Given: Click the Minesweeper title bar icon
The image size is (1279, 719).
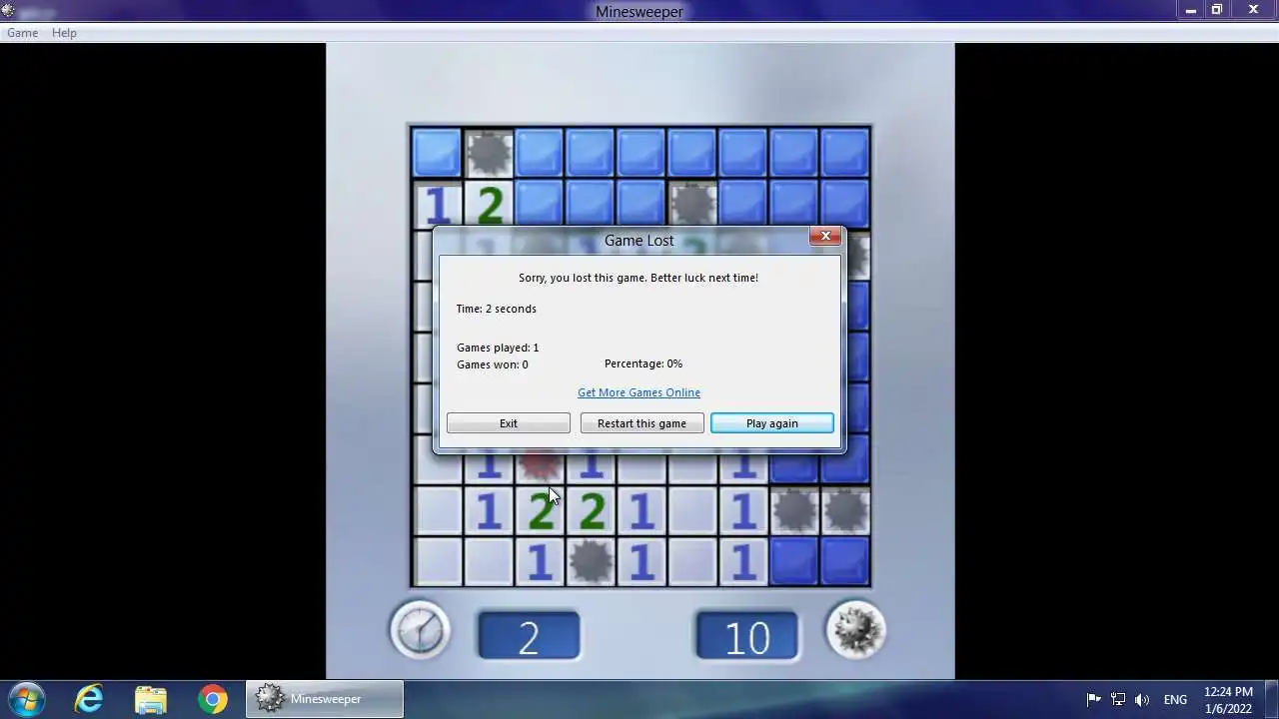Looking at the screenshot, I should (x=9, y=11).
